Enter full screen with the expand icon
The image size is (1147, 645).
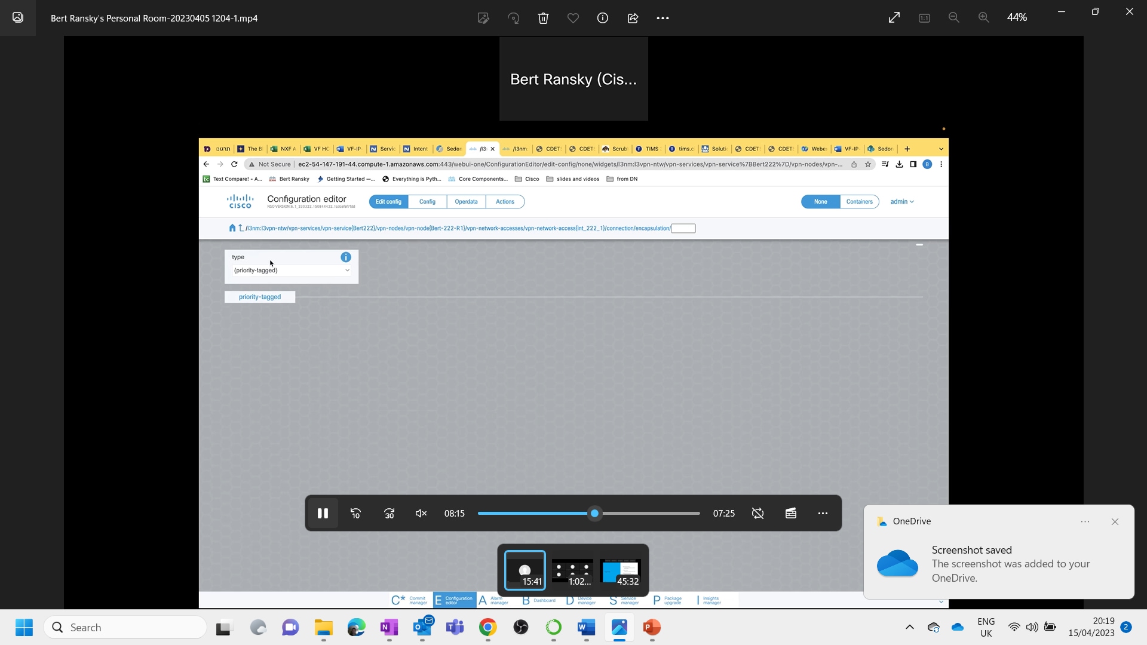tap(894, 17)
